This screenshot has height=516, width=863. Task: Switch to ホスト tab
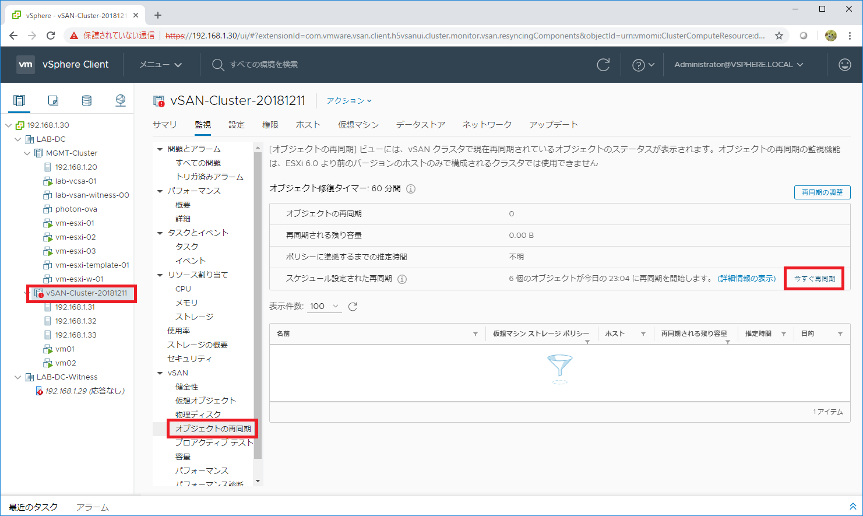click(x=308, y=125)
